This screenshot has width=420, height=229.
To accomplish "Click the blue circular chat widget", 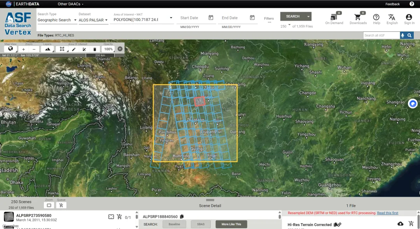I will coord(413,103).
